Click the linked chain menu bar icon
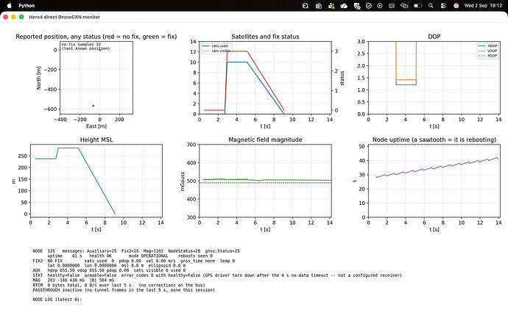Image resolution: width=508 pixels, height=329 pixels. click(404, 5)
